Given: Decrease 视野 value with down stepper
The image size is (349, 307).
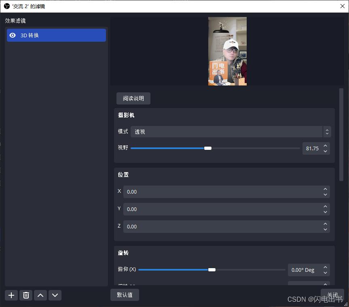Looking at the screenshot, I should point(325,151).
